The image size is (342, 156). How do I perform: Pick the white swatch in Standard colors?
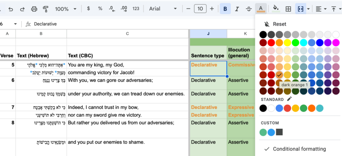point(271,108)
